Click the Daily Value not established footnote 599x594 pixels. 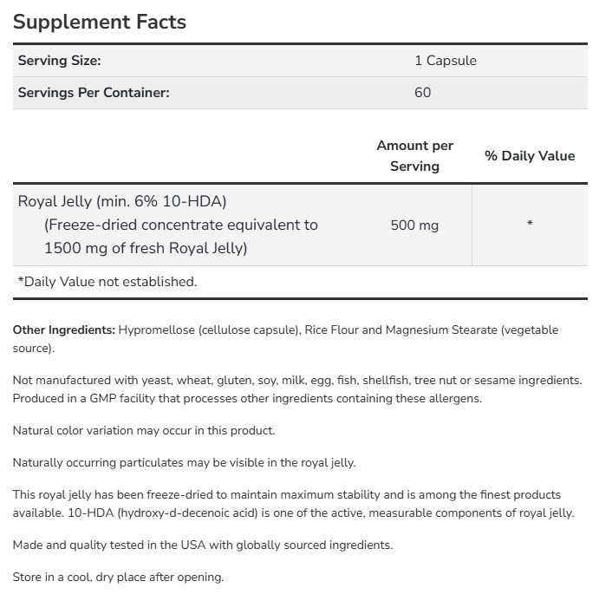(107, 281)
